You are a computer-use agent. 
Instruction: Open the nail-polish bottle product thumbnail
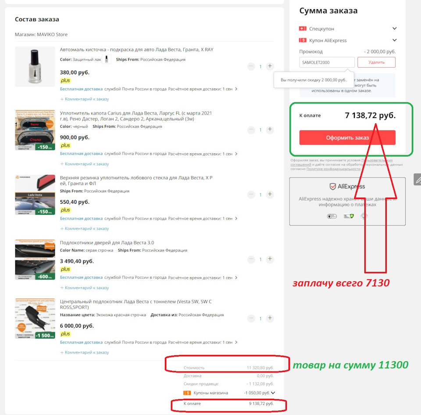(35, 66)
